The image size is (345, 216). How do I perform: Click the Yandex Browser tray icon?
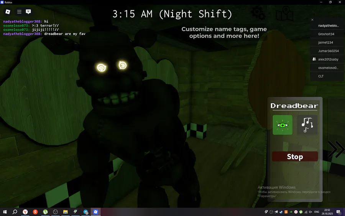[x=296, y=212]
